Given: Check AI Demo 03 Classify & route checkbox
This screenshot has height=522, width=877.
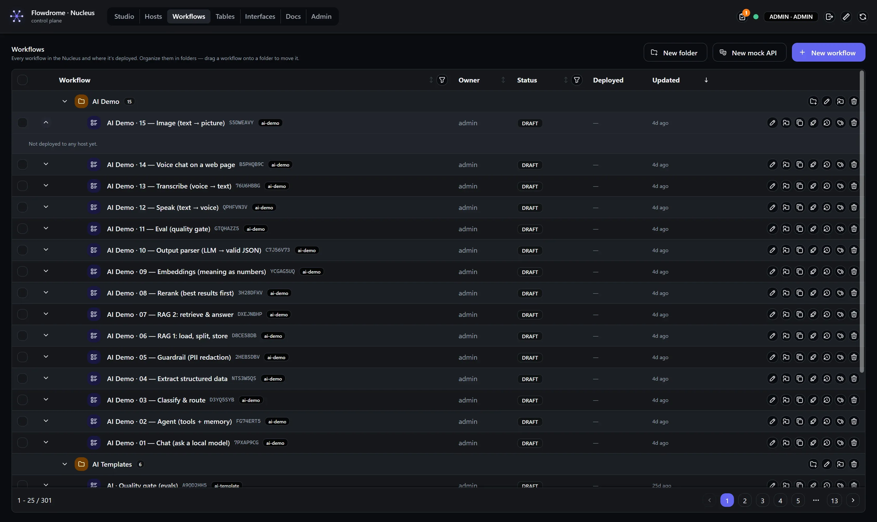Looking at the screenshot, I should point(22,400).
